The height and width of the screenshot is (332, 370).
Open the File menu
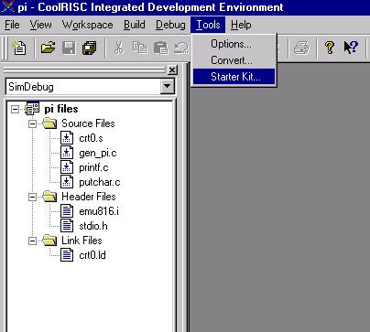pos(12,25)
